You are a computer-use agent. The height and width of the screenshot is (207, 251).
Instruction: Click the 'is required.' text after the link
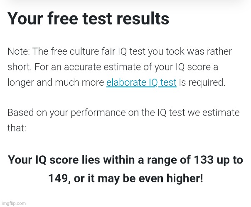pos(202,83)
